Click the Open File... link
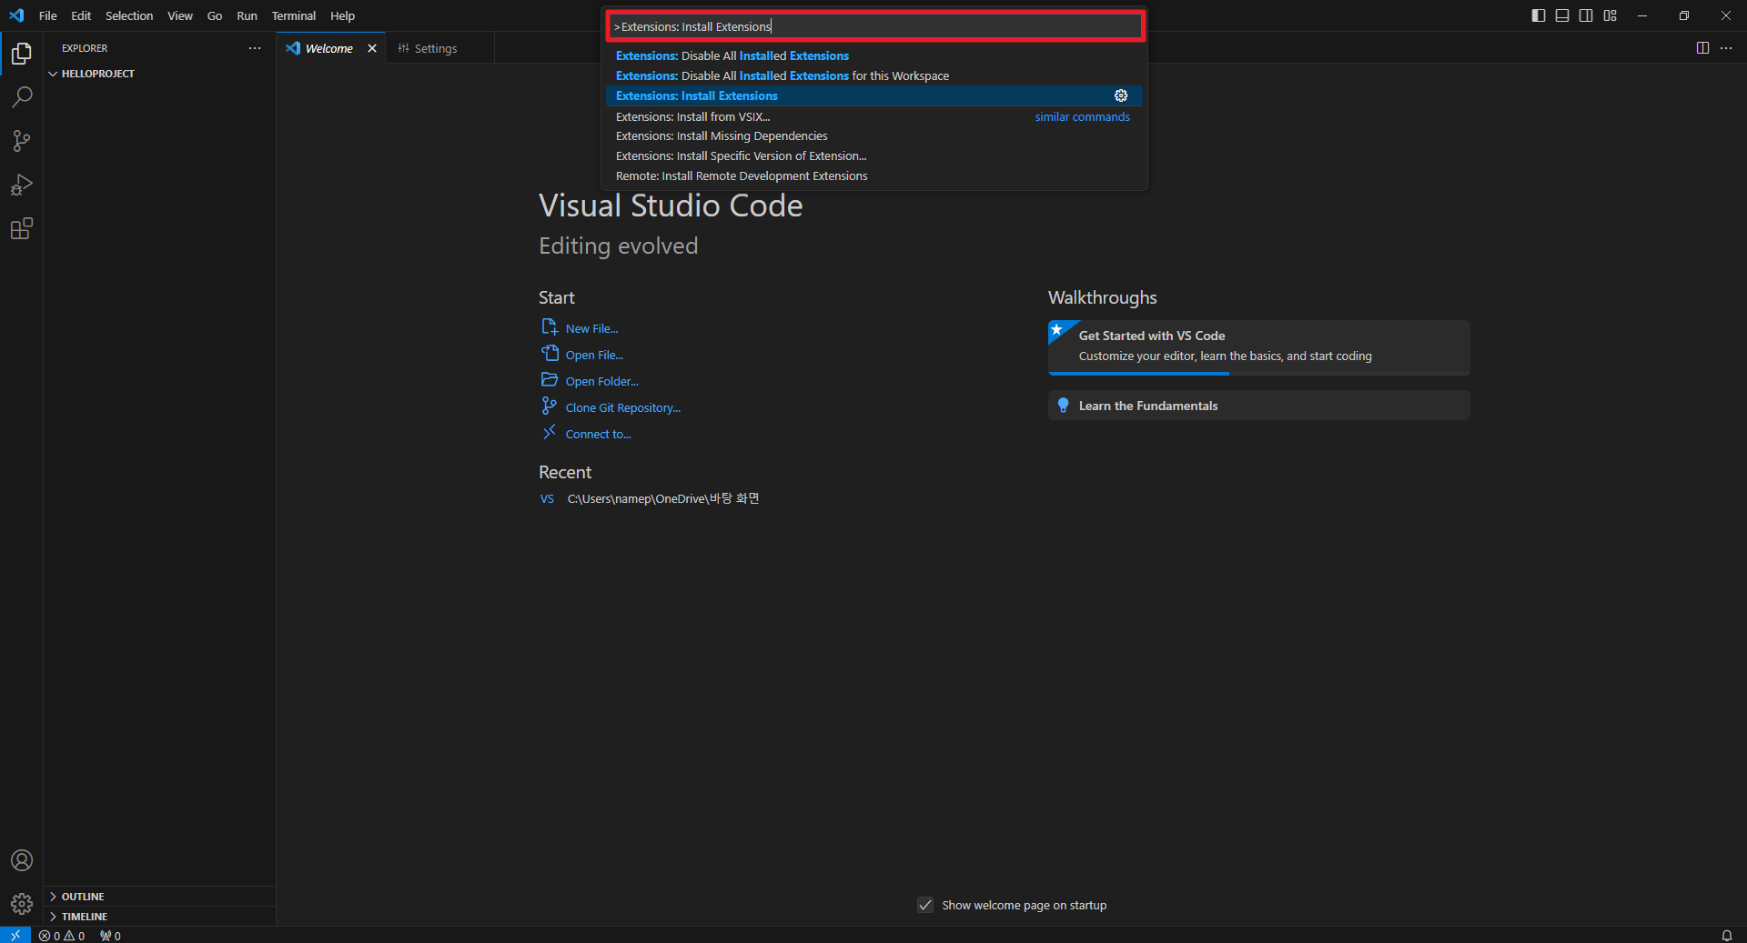The height and width of the screenshot is (943, 1747). [x=594, y=355]
